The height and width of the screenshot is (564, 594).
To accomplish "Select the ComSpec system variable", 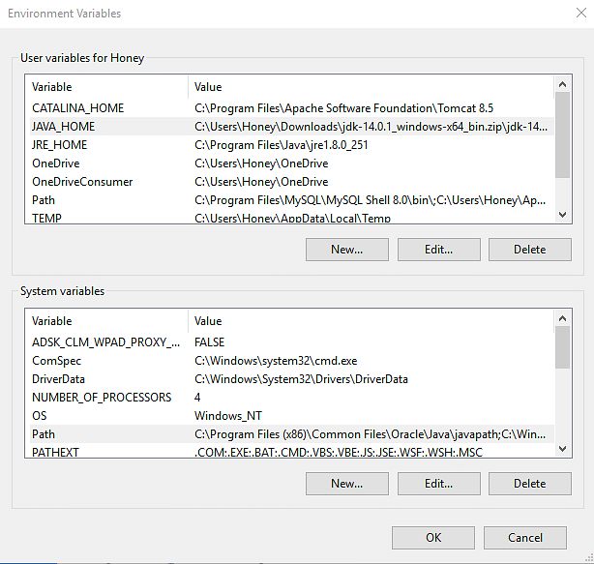I will tap(292, 361).
